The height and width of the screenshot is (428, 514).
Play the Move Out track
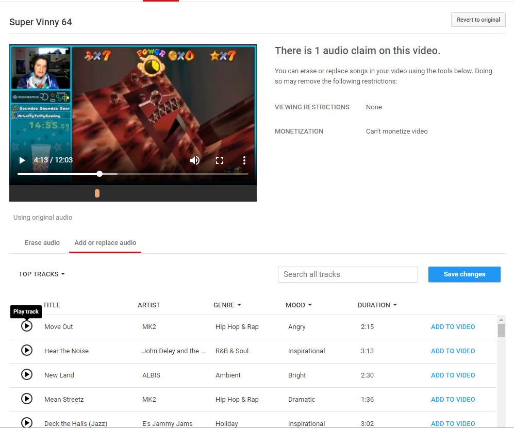27,326
